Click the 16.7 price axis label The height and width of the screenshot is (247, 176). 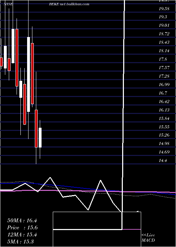pyautogui.click(x=163, y=93)
